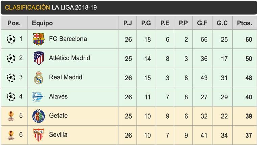This screenshot has height=145, width=257.
Task: Click the Getafe crest icon
Action: tap(38, 116)
